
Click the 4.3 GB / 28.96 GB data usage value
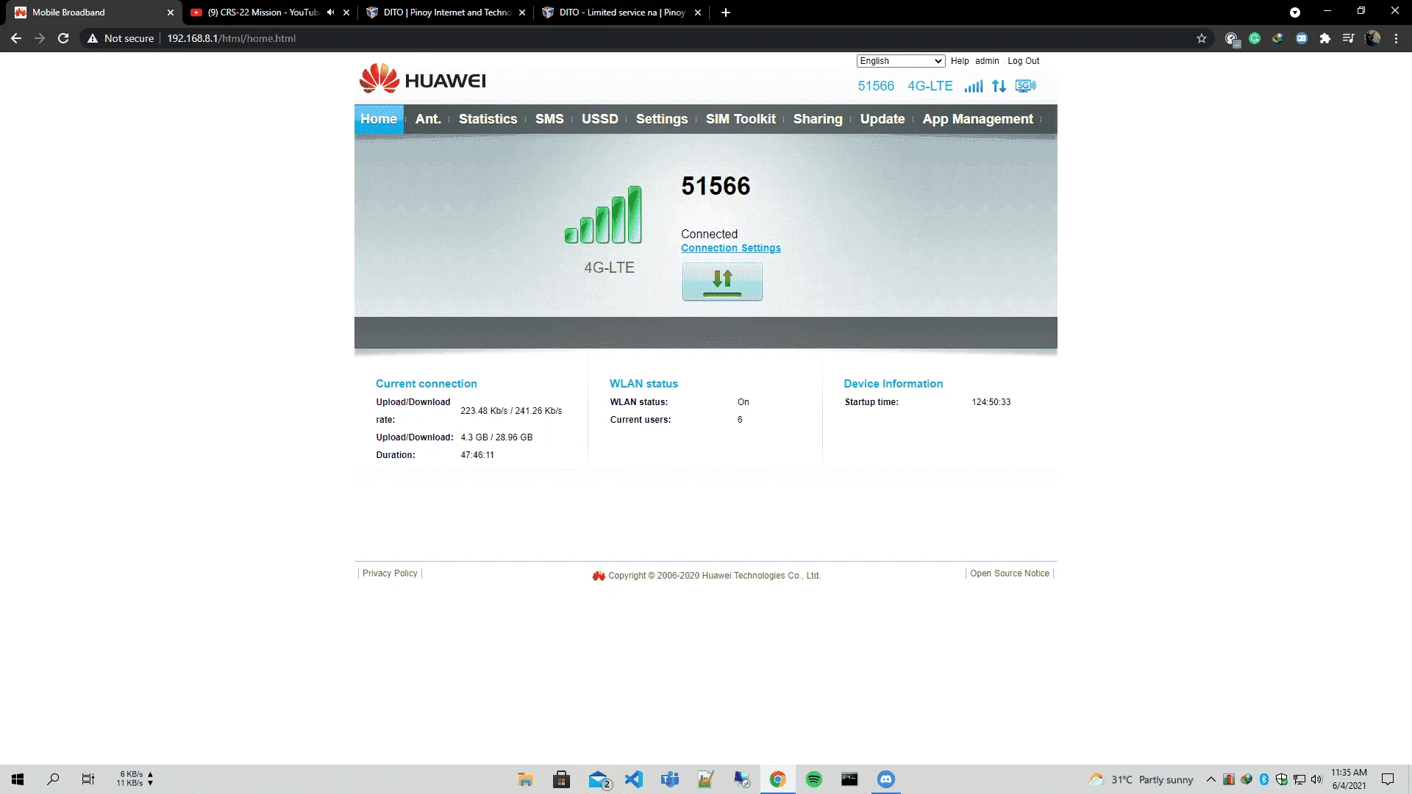point(496,437)
